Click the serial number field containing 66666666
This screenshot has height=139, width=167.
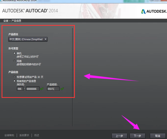(x=33, y=89)
